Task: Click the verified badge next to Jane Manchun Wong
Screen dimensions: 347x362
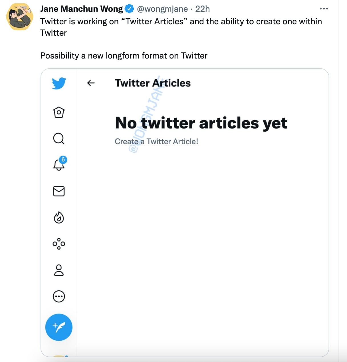Action: click(129, 9)
